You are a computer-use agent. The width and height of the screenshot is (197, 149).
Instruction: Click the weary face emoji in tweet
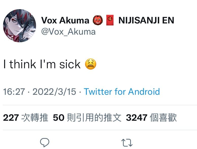tap(91, 64)
